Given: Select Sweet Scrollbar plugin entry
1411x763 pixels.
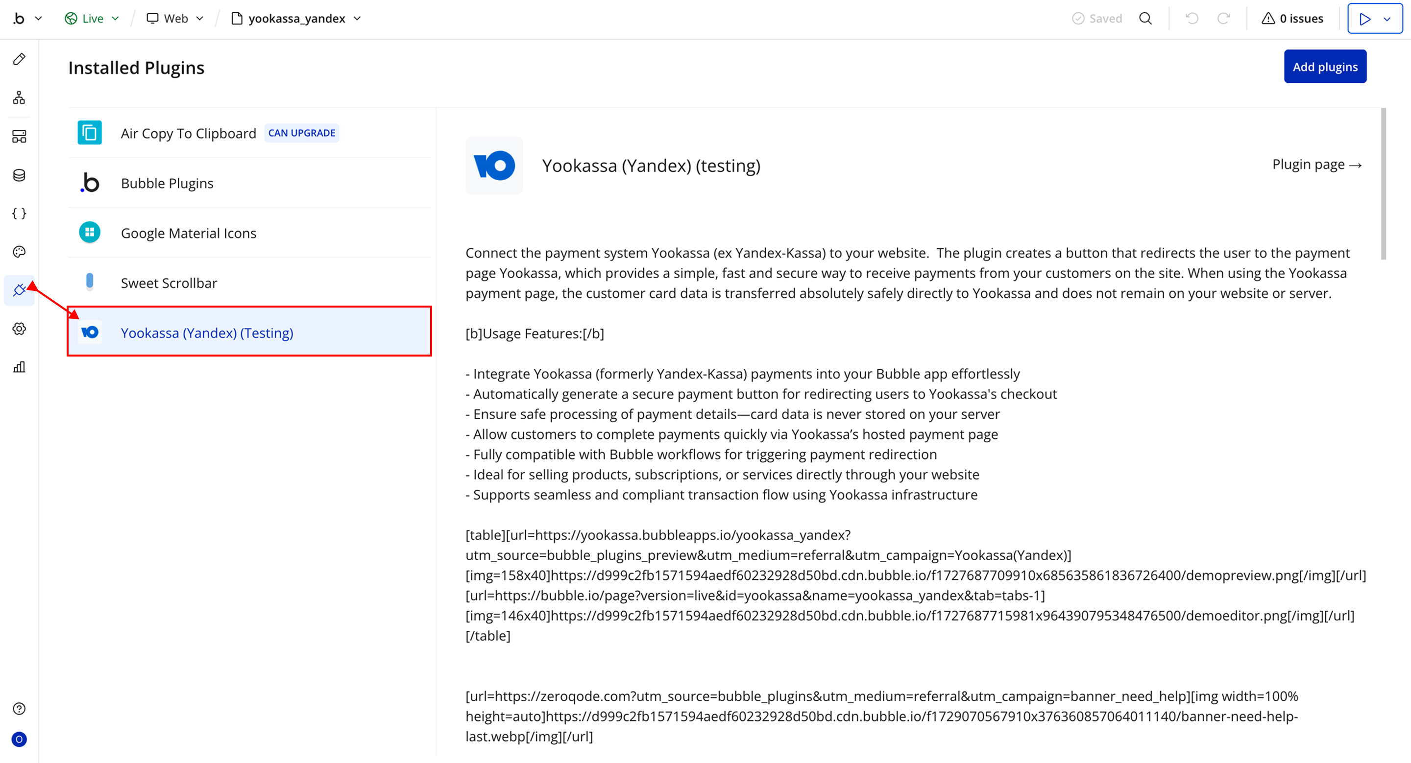Looking at the screenshot, I should pos(169,283).
